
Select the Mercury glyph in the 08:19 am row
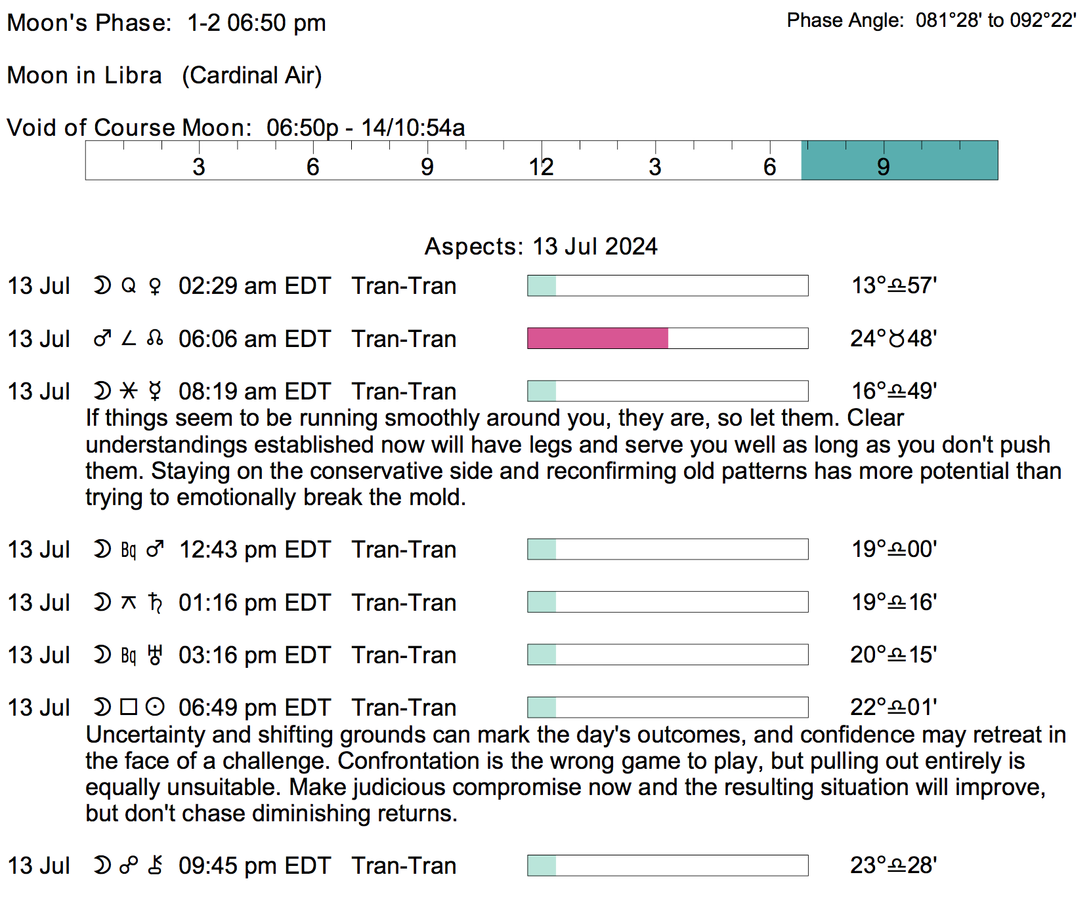[155, 391]
